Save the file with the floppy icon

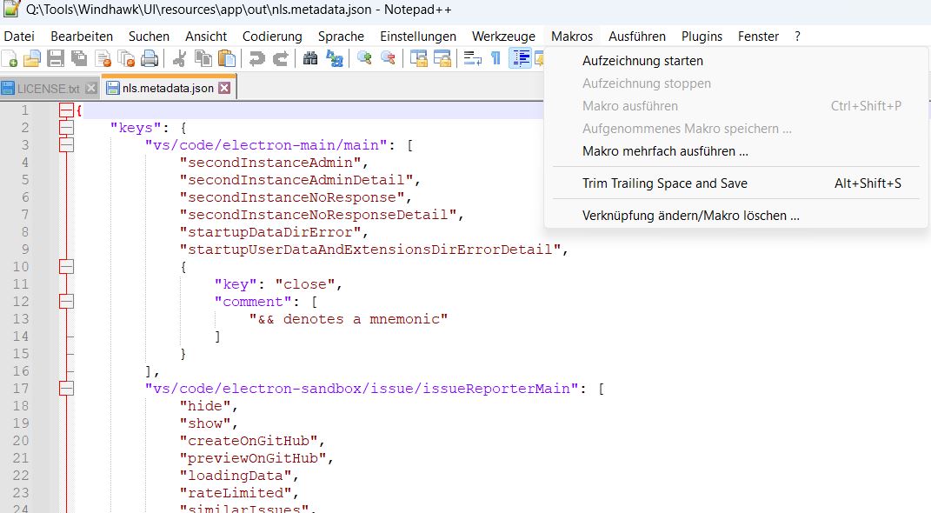(56, 58)
